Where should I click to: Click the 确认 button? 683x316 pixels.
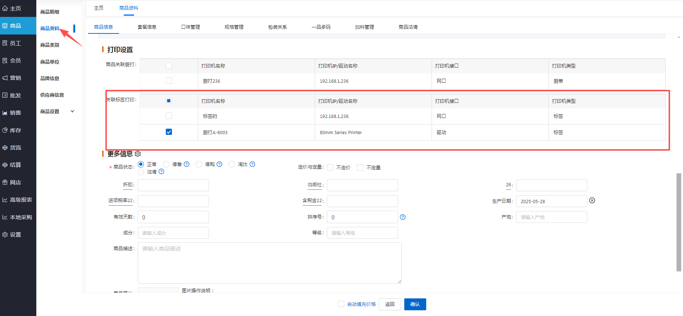(415, 304)
